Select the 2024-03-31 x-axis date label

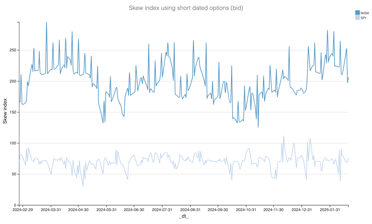click(x=51, y=210)
